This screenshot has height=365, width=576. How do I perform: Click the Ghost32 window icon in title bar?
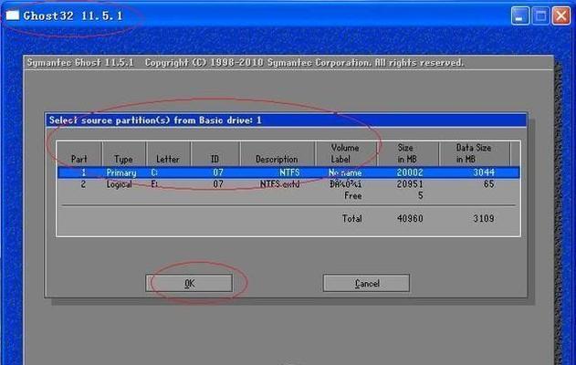[x=13, y=16]
